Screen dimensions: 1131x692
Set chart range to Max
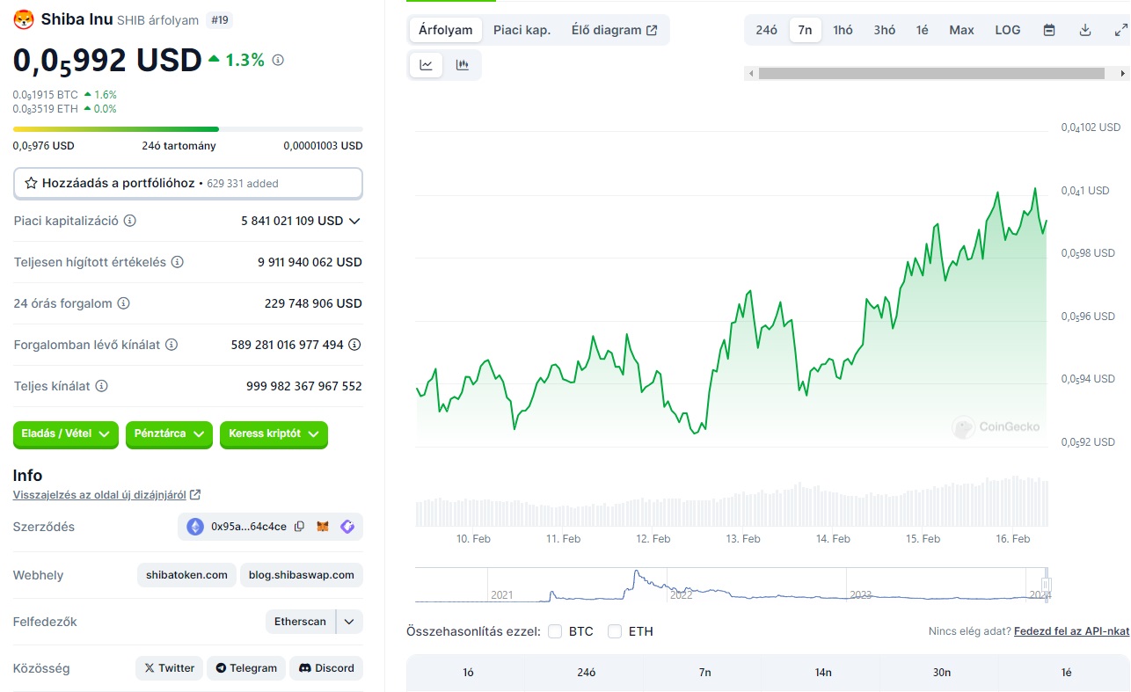pyautogui.click(x=961, y=30)
